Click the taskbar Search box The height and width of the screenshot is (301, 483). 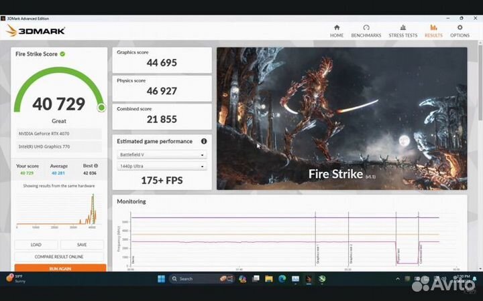pos(202,279)
